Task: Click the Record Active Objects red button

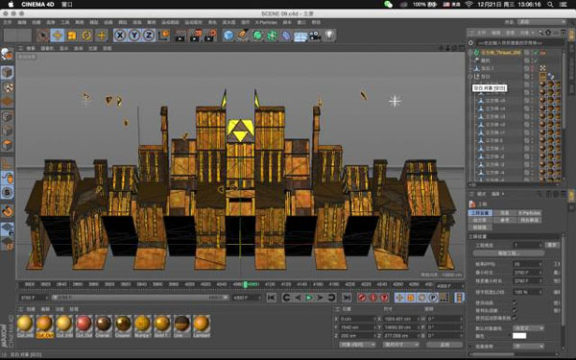Action: [x=362, y=298]
